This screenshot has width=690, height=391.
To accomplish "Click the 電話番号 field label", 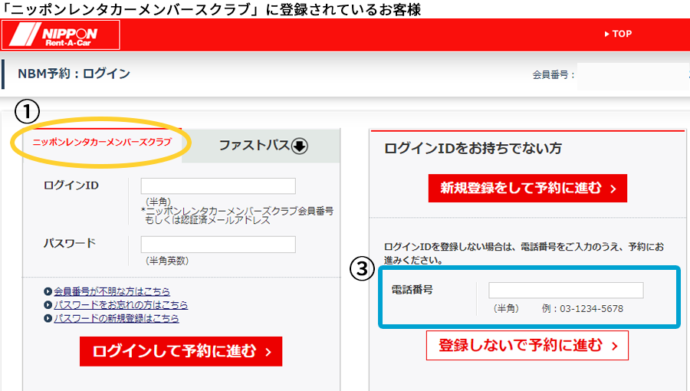I will (x=412, y=290).
